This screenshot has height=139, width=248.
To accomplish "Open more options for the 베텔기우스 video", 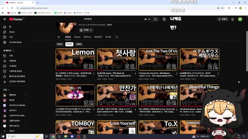I will [218, 74].
